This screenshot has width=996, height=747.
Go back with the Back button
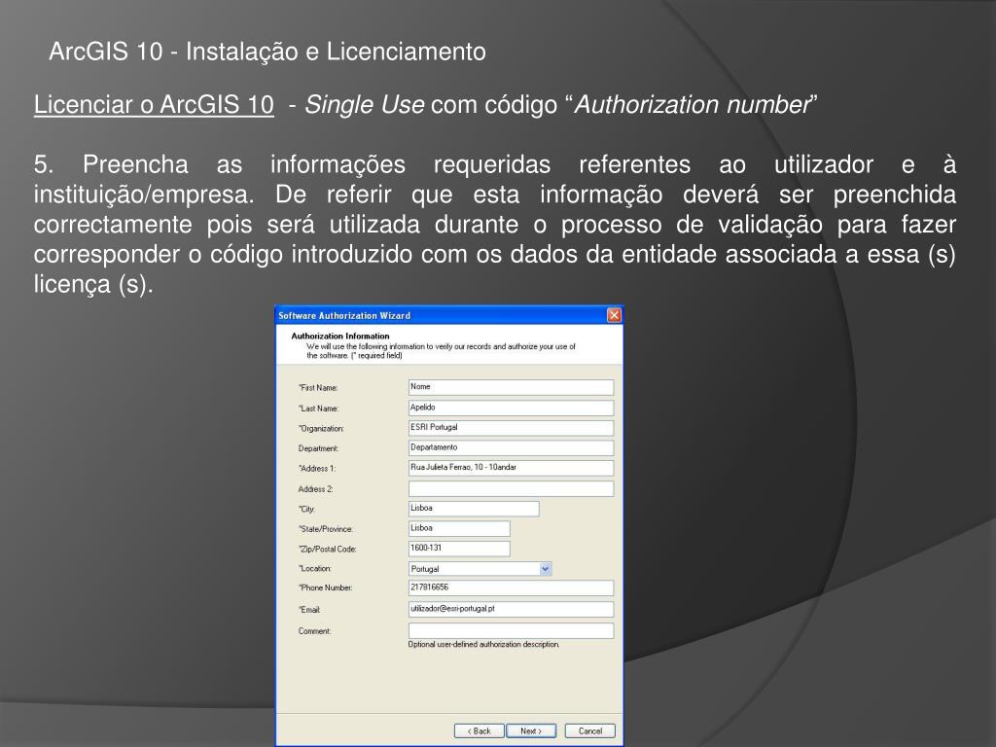(479, 731)
